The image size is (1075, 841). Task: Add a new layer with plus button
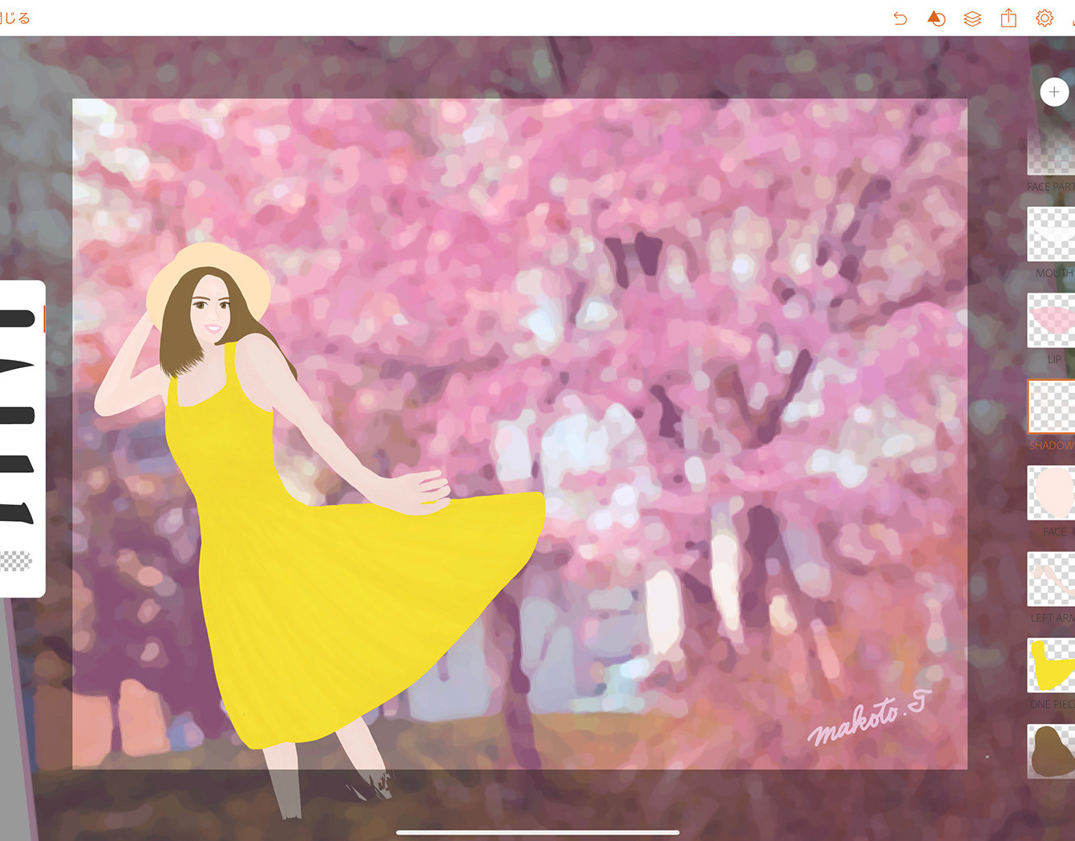point(1054,92)
